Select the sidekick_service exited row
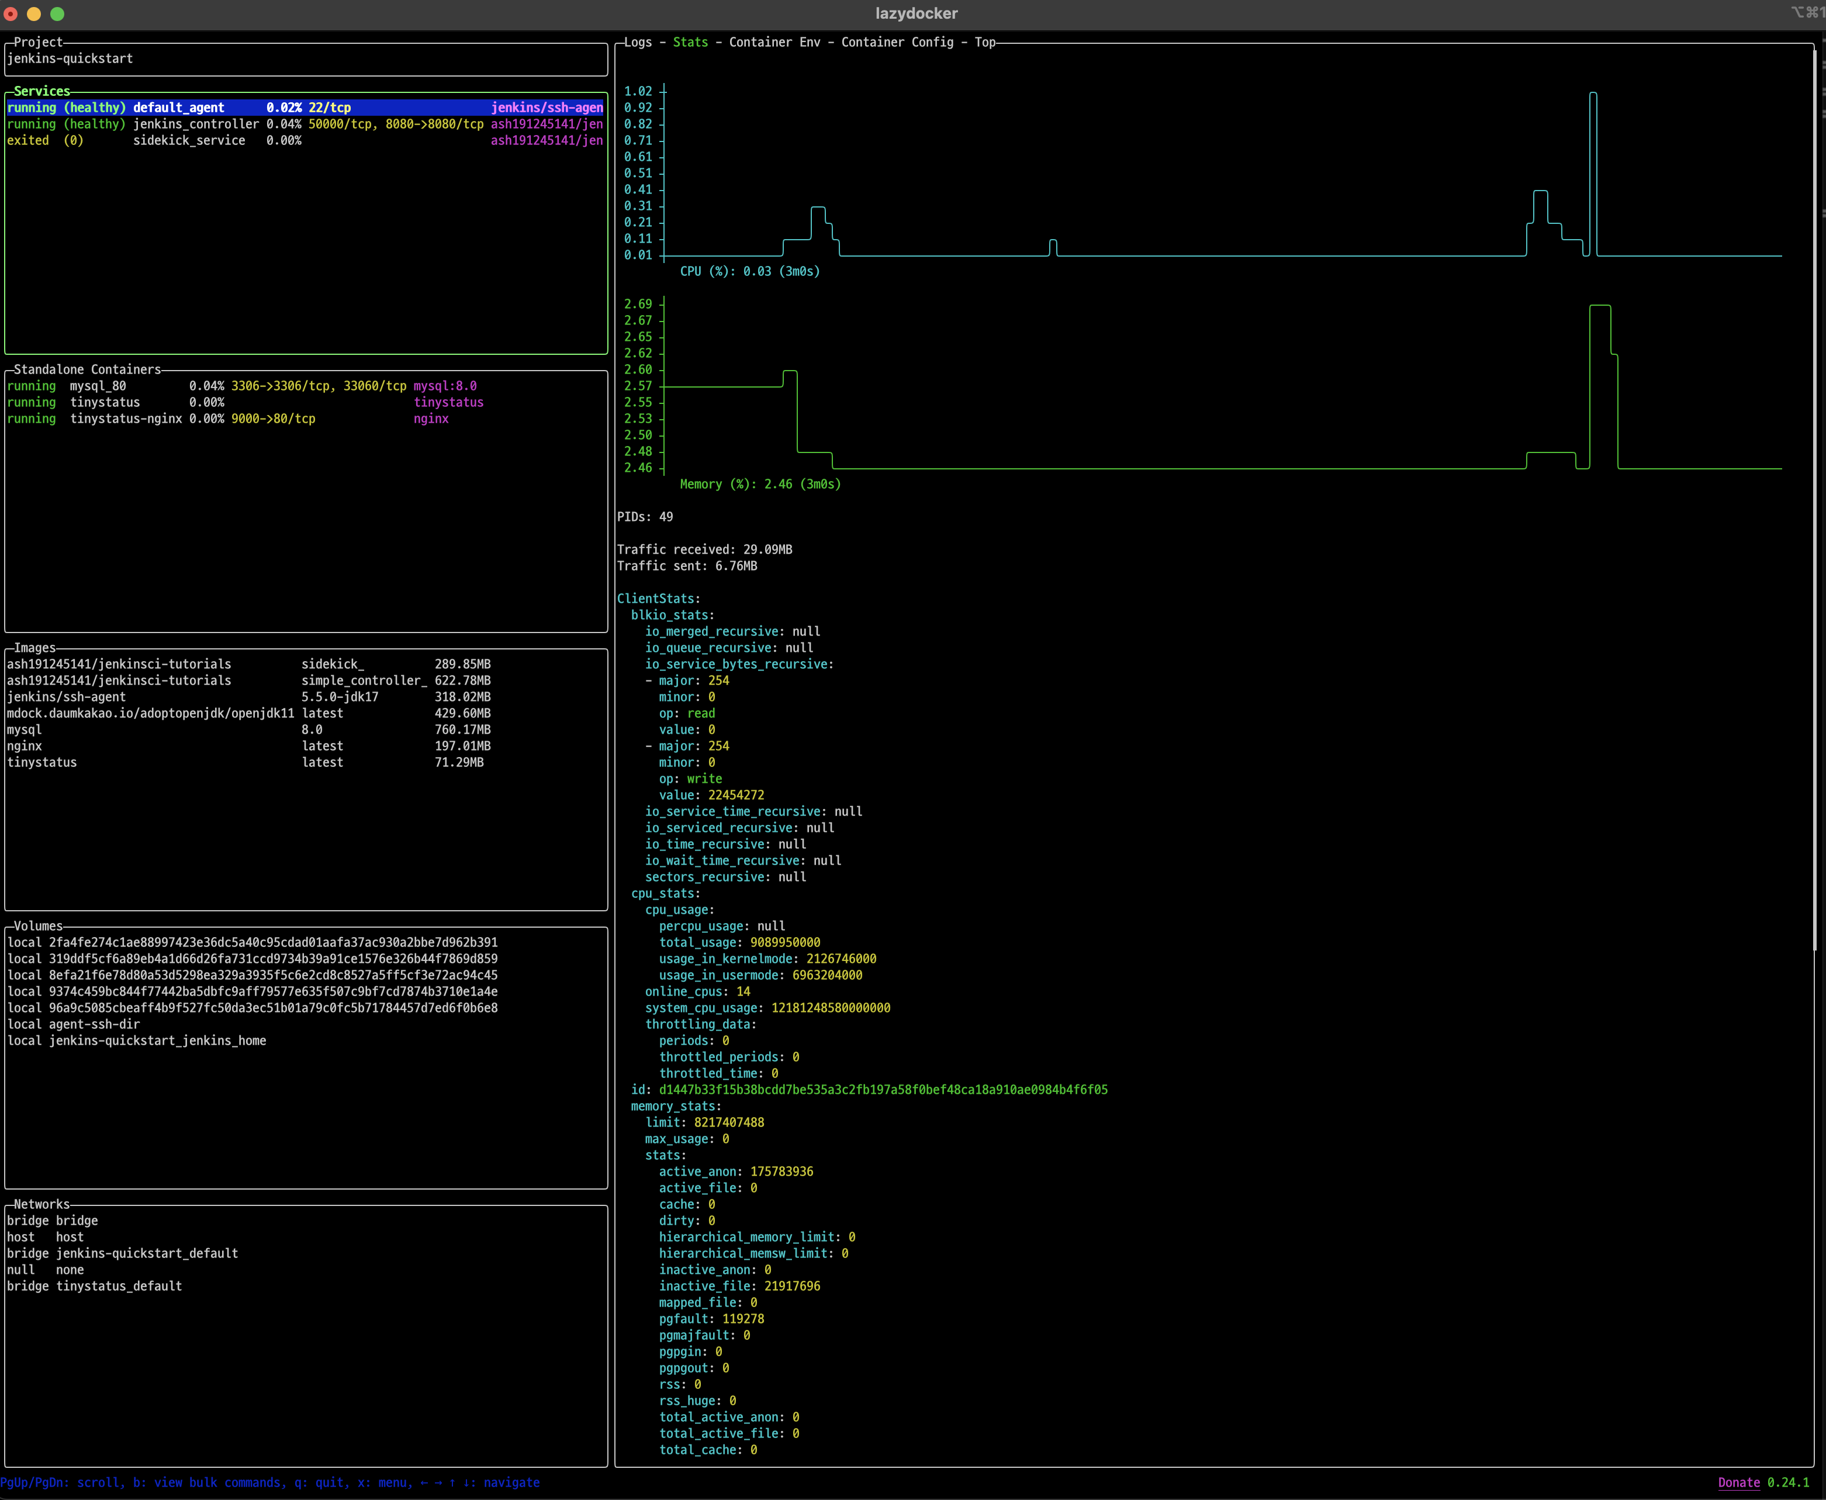 click(188, 141)
